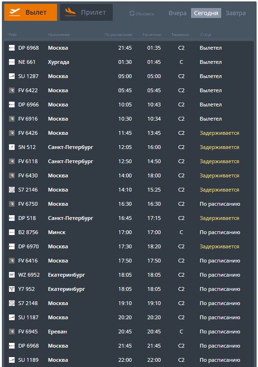Screen dimensions: 258x367
Task: Select the Завтра day filter
Action: click(x=235, y=13)
